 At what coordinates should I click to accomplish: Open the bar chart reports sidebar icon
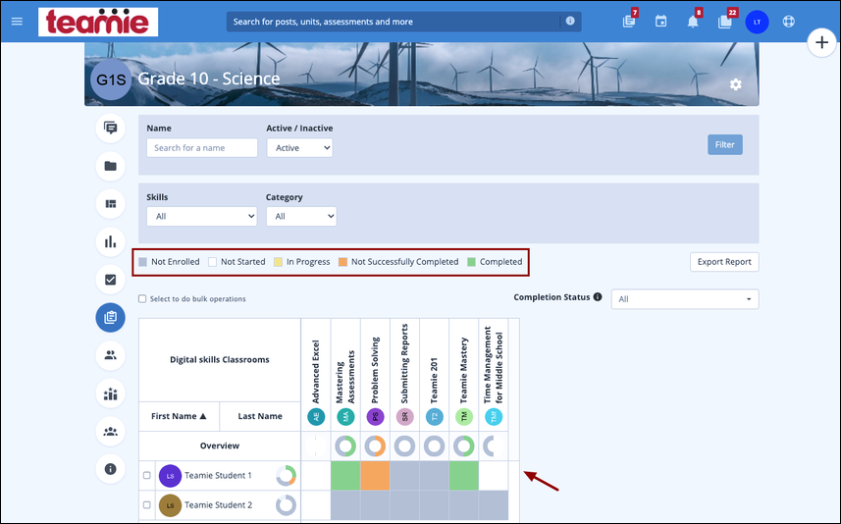(111, 242)
